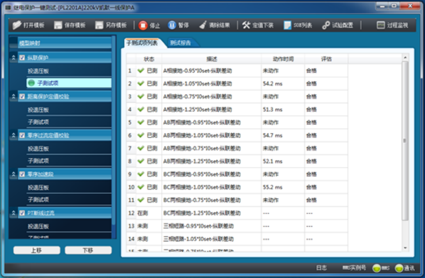The height and width of the screenshot is (278, 425).
Task: Collapse the 零序过流定值校验 group chevron
Action: pos(14,135)
